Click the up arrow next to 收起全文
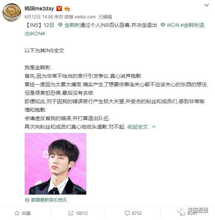This screenshot has width=215, height=220. pyautogui.click(x=154, y=127)
